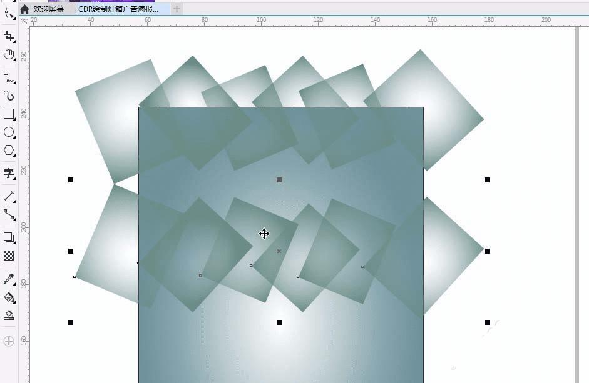This screenshot has height=383, width=589.
Task: Choose the Freehand drawing tool
Action: coord(9,78)
